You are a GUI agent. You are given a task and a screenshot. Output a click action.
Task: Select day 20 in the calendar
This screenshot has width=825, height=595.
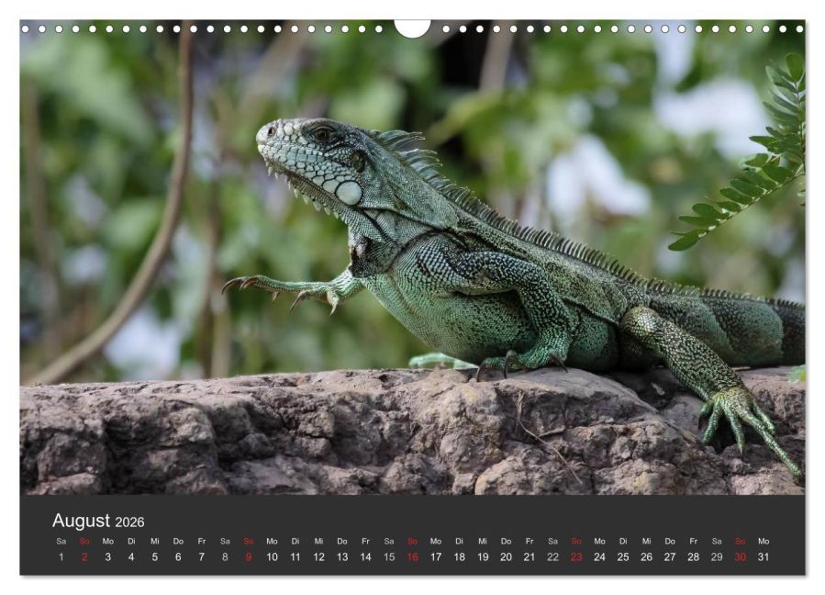tap(507, 557)
